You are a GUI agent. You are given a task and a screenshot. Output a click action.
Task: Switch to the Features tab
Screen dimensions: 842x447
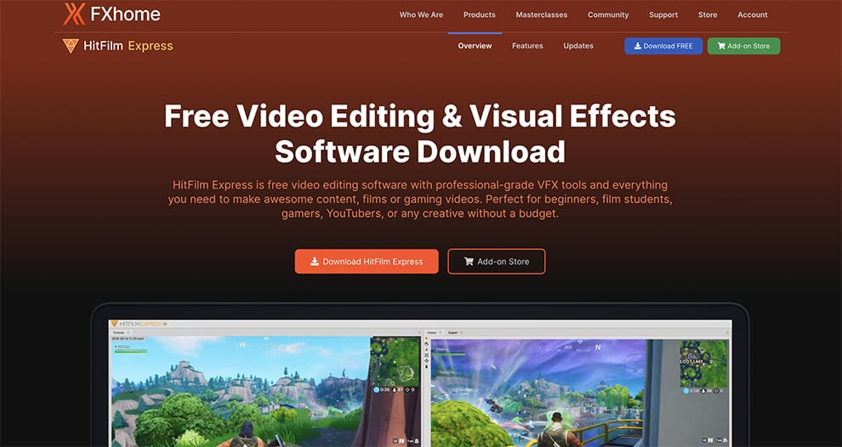(x=527, y=46)
